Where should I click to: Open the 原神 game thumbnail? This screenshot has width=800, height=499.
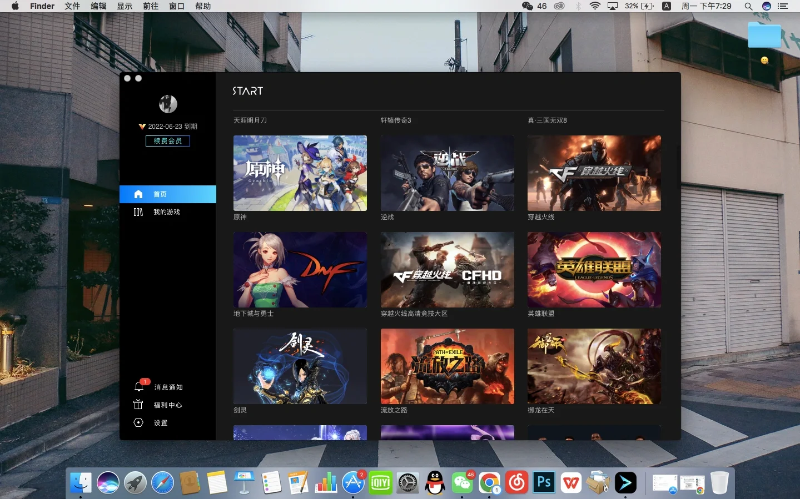300,173
